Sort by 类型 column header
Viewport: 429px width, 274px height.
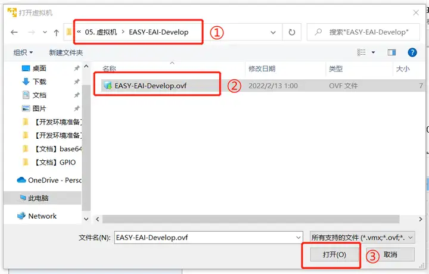point(335,68)
